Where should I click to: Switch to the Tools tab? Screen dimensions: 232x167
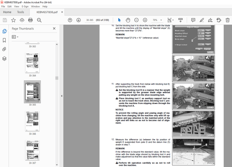pos(21,12)
